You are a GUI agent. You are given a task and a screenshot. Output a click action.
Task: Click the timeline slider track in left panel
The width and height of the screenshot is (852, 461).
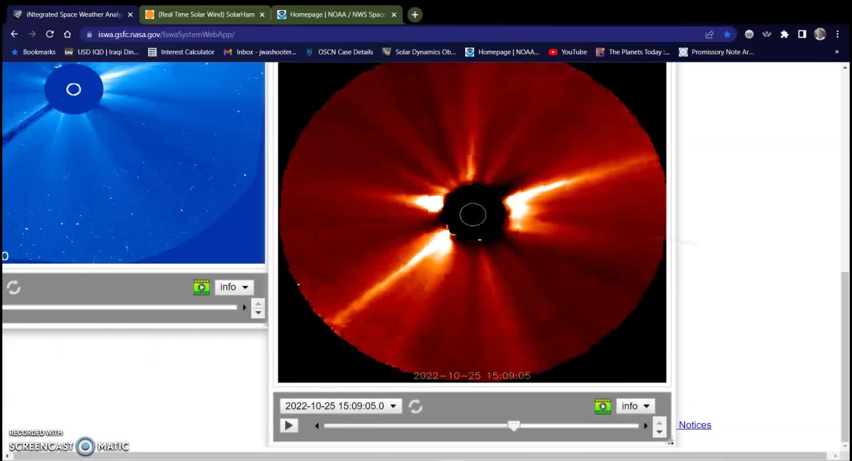click(x=119, y=307)
